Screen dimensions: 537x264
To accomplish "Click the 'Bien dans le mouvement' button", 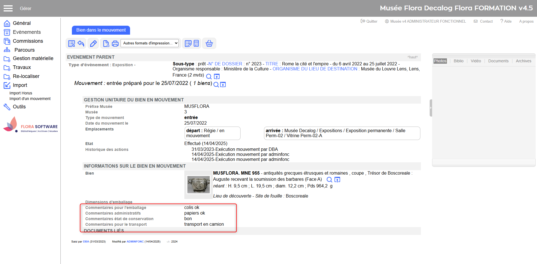I will click(101, 30).
